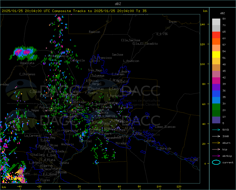This screenshot has height=190, width=236.
Task: Click the yellow eburn arrow legend icon
Action: coord(216,143)
